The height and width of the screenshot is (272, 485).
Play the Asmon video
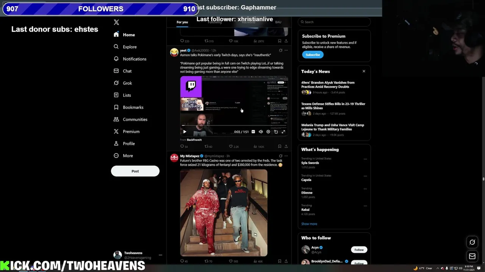point(185,132)
